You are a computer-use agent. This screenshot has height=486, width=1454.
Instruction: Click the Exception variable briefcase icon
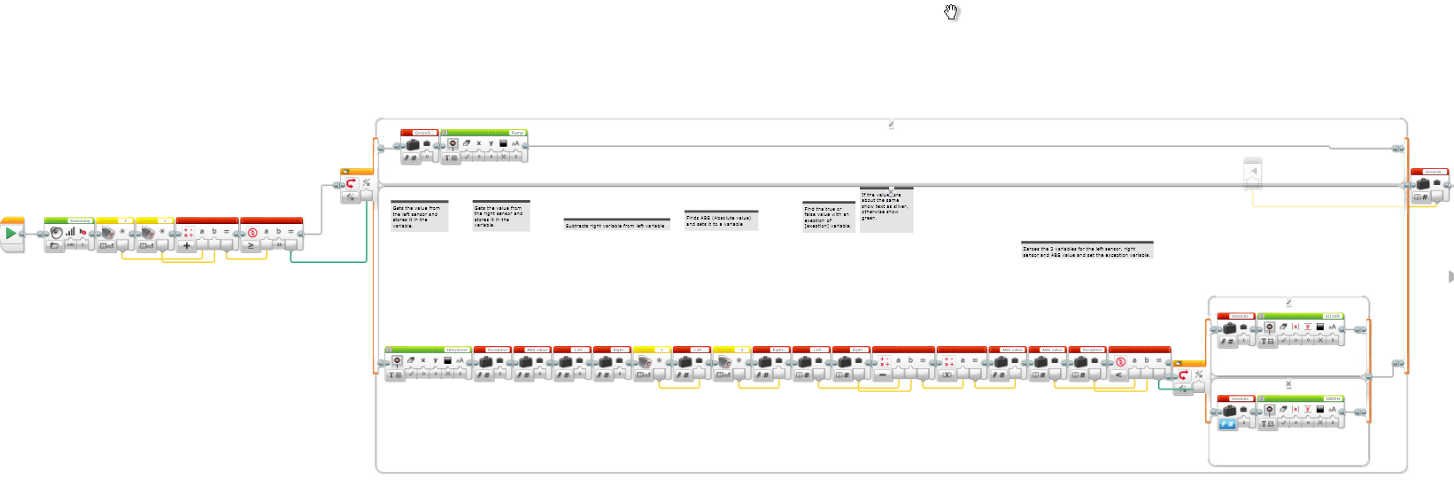tap(485, 361)
